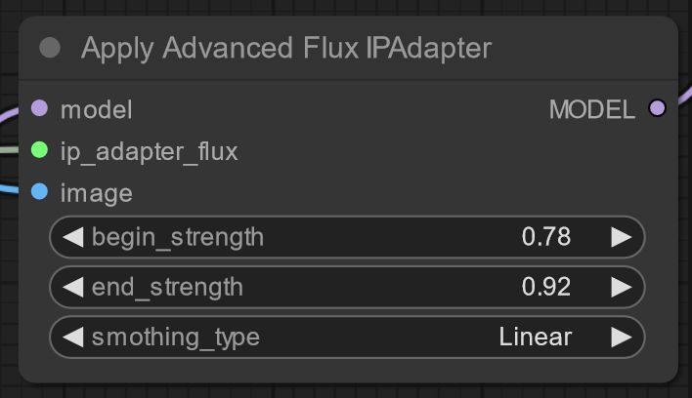692x398 pixels.
Task: Click the MODEL output label
Action: click(591, 110)
